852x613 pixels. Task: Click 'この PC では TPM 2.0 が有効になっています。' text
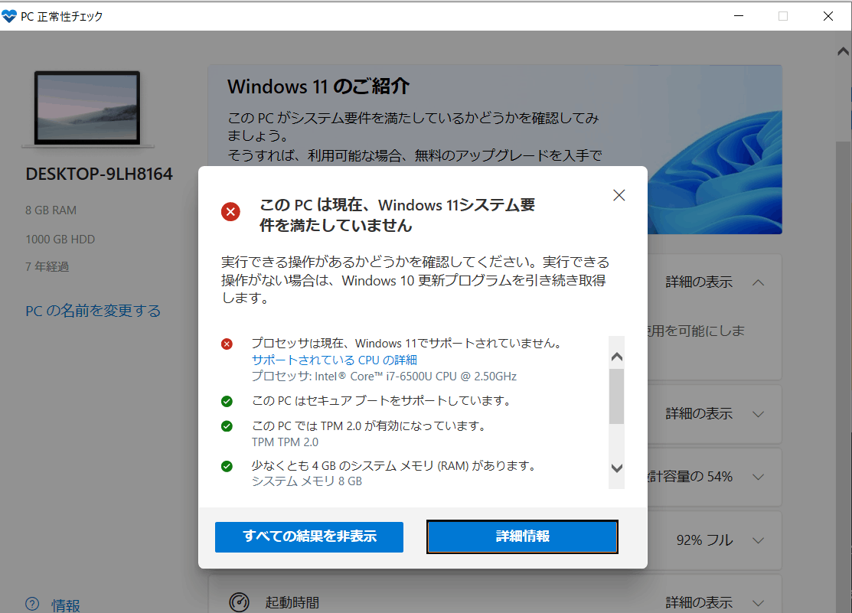[x=369, y=426]
